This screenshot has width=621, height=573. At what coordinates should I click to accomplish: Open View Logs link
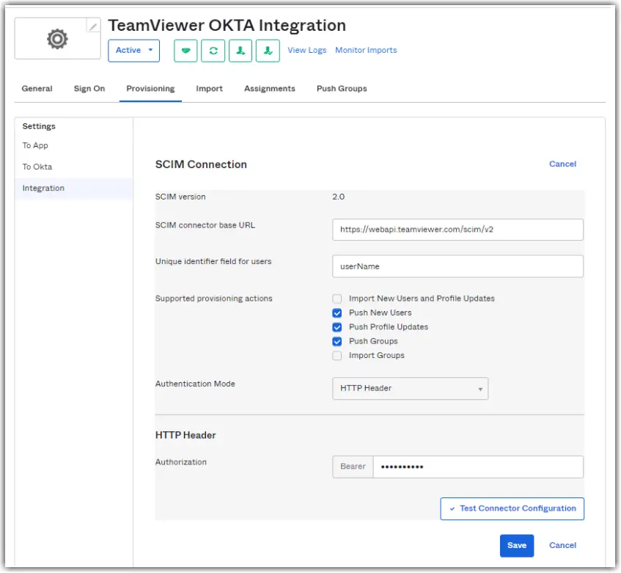pos(307,50)
